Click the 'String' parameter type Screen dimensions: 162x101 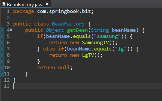pyautogui.click(x=100, y=30)
